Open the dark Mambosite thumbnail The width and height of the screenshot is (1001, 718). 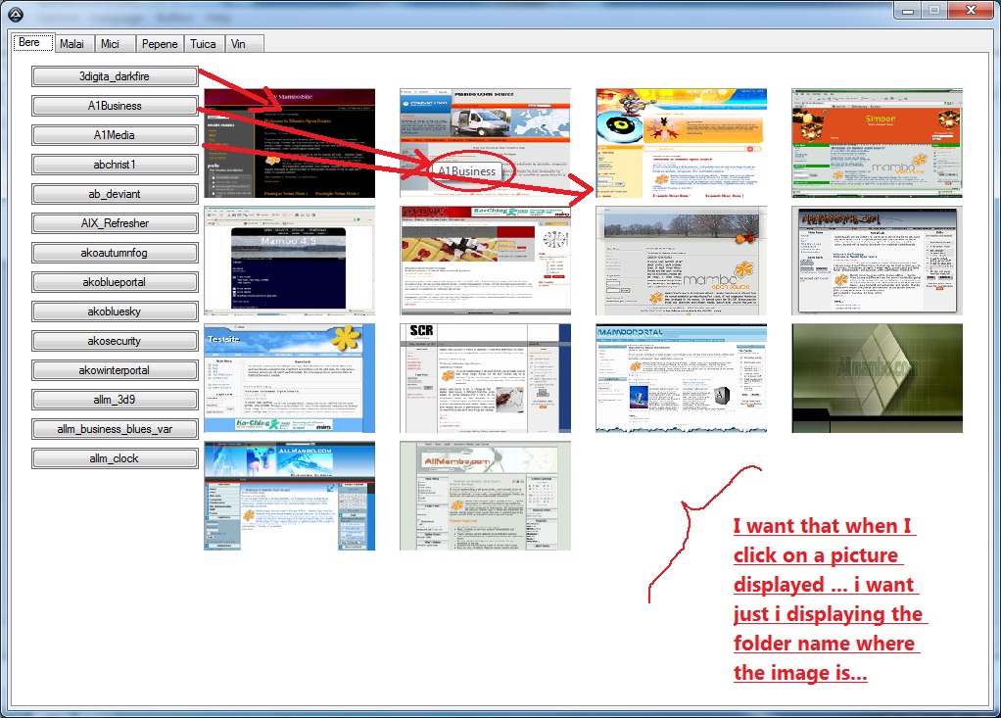click(289, 143)
